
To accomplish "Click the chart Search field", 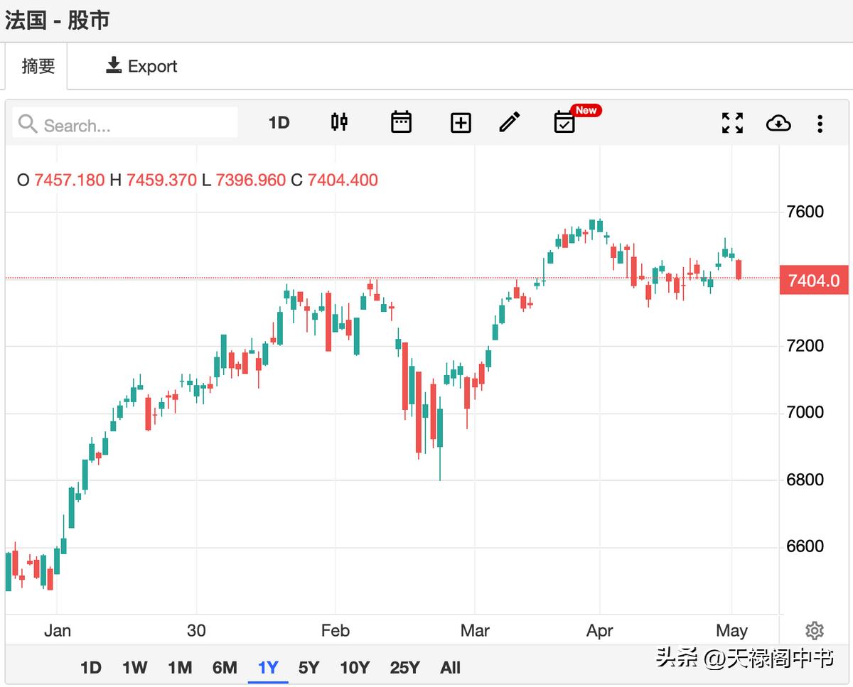I will (x=128, y=125).
